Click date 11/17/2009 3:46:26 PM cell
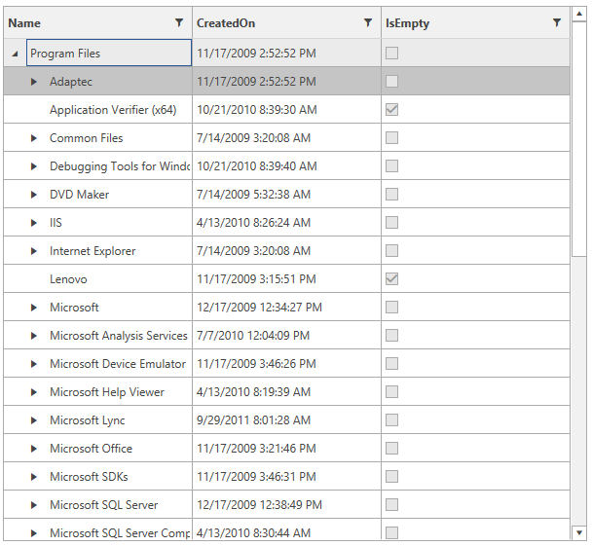The height and width of the screenshot is (546, 592). (286, 364)
